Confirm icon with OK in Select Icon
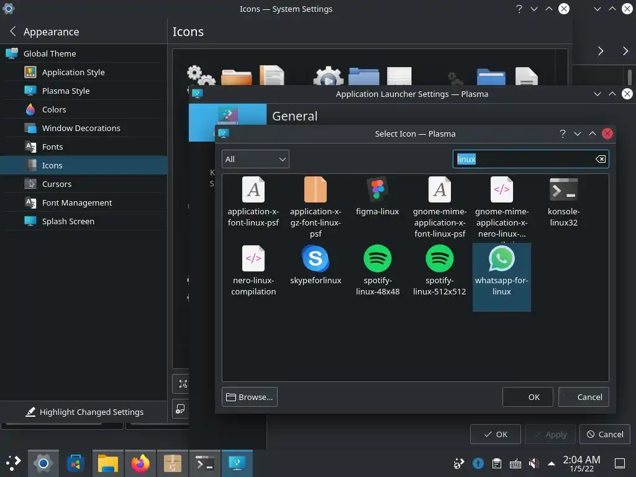The height and width of the screenshot is (477, 636). click(x=527, y=397)
